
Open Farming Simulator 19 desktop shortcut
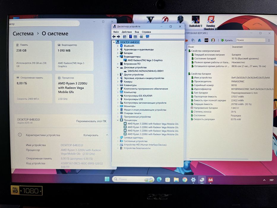[x=210, y=23]
